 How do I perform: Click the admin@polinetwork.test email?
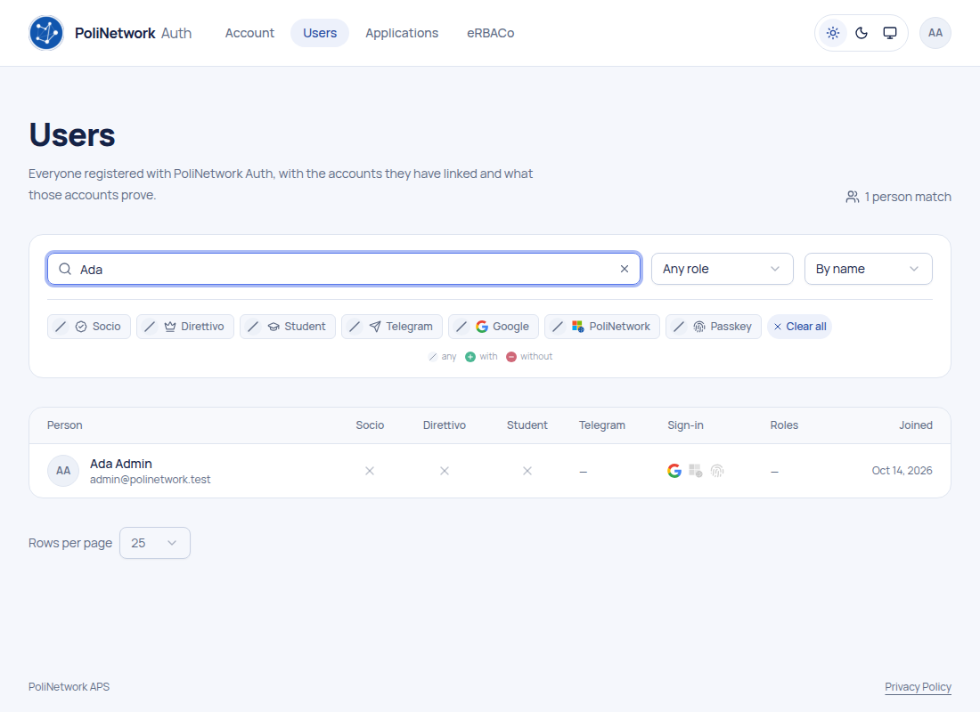(150, 480)
